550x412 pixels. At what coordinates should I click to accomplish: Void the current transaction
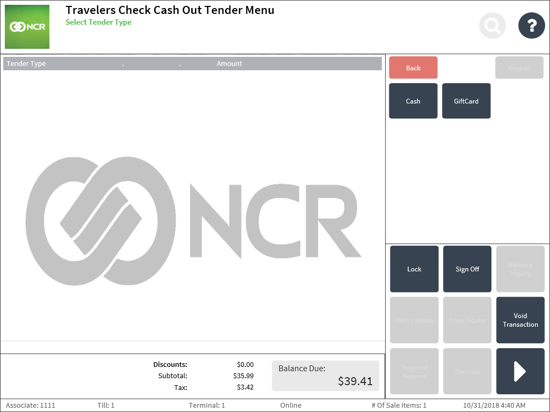tap(520, 320)
